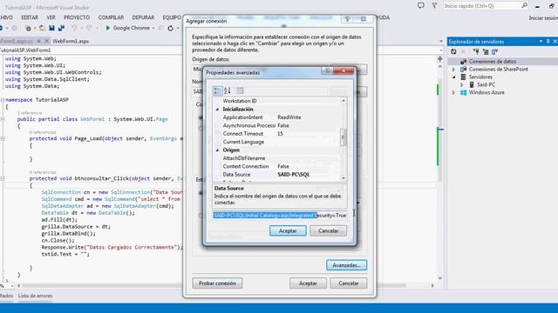Open the Google Chrome browser dropdown
558x313 pixels.
[153, 28]
